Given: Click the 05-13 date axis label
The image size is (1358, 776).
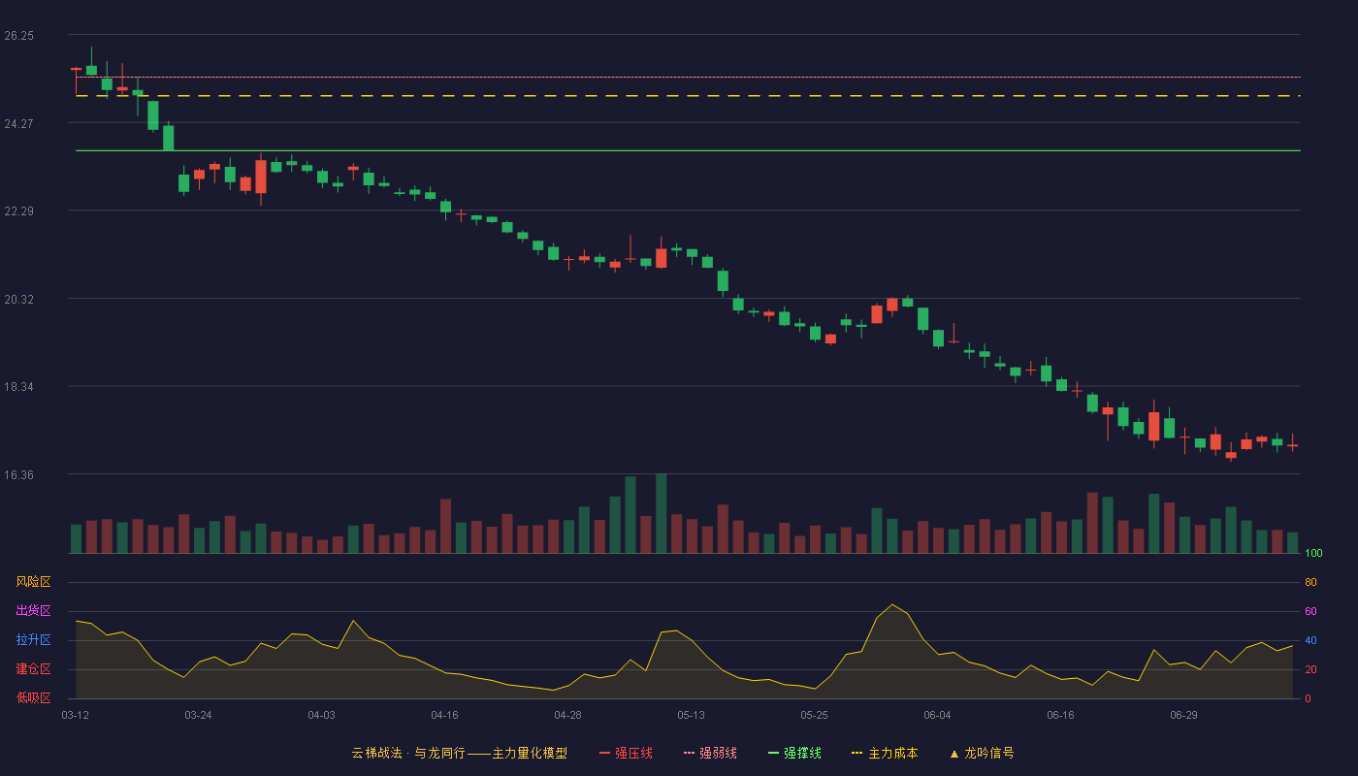Looking at the screenshot, I should tap(691, 715).
